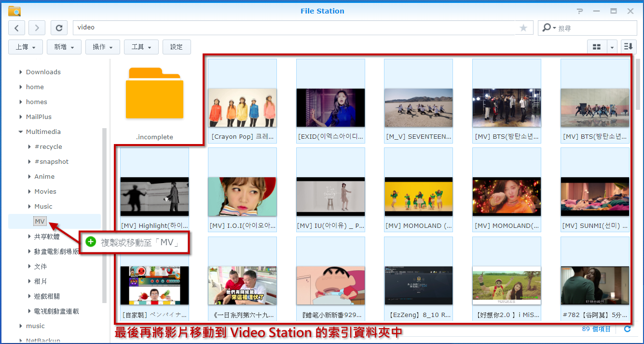The height and width of the screenshot is (344, 644).
Task: Expand the MailPlus folder arrow
Action: tap(21, 117)
